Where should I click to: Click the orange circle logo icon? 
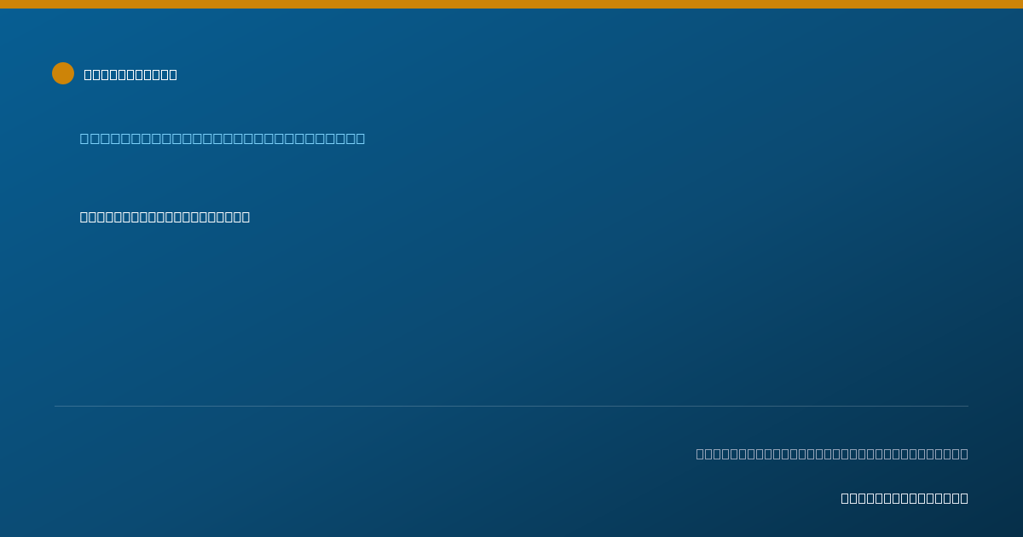(63, 73)
